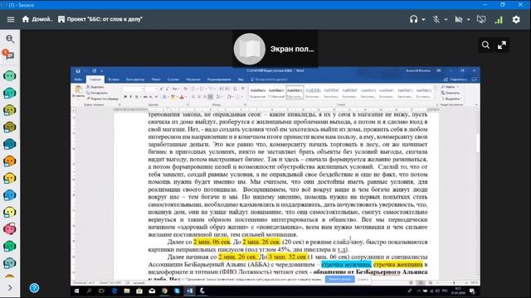Image resolution: width=531 pixels, height=298 pixels.
Task: Click the Undo icon in Word quick access
Action: (86, 71)
